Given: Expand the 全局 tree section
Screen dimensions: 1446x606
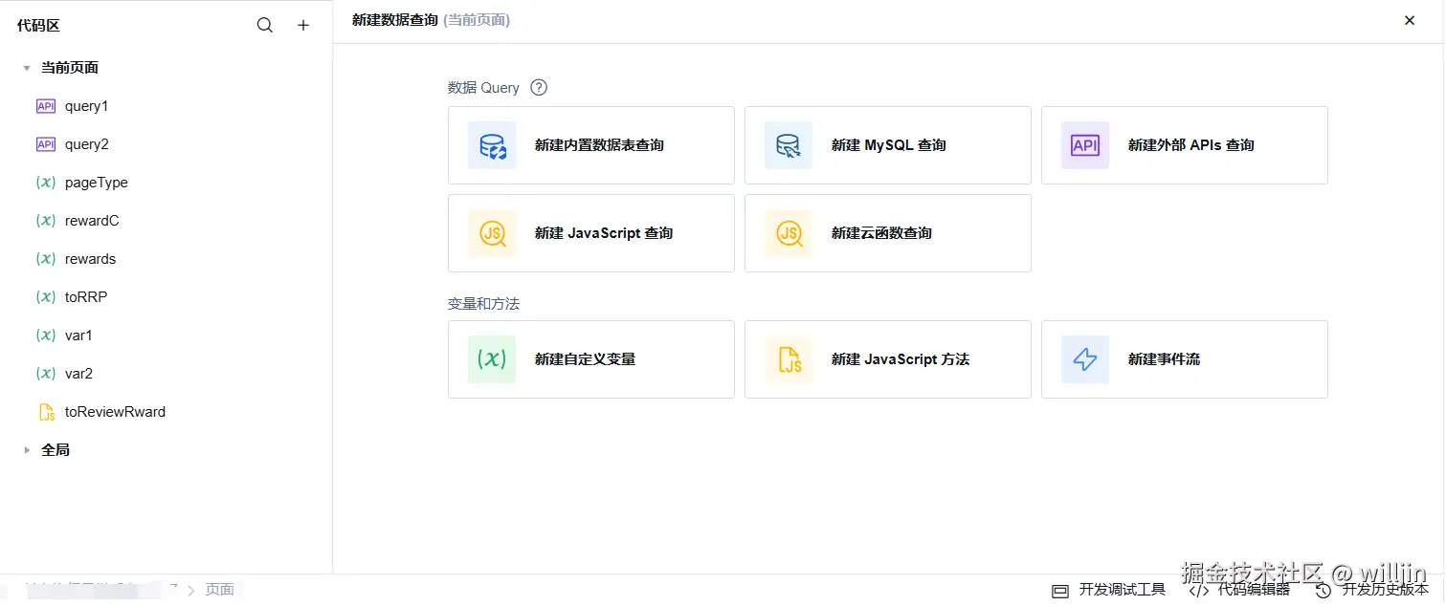Looking at the screenshot, I should coord(27,450).
